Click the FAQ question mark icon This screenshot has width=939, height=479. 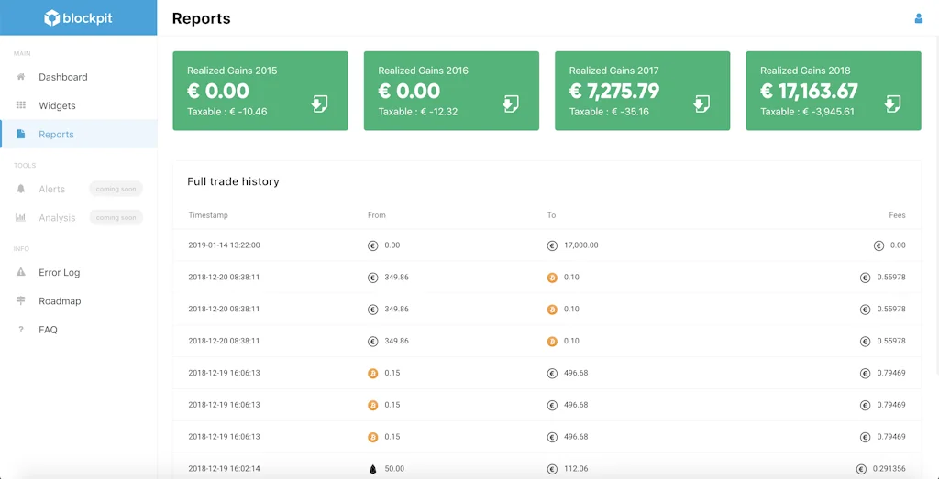(21, 330)
